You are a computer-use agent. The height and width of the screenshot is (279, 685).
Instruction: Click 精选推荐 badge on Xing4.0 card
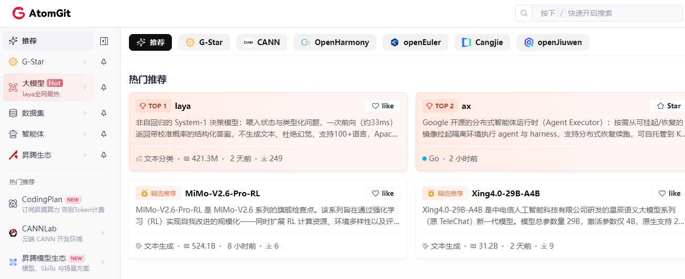click(x=445, y=193)
